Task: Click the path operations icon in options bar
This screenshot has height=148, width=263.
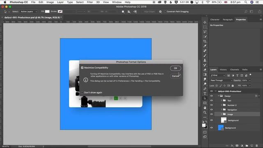Action: pos(123,12)
